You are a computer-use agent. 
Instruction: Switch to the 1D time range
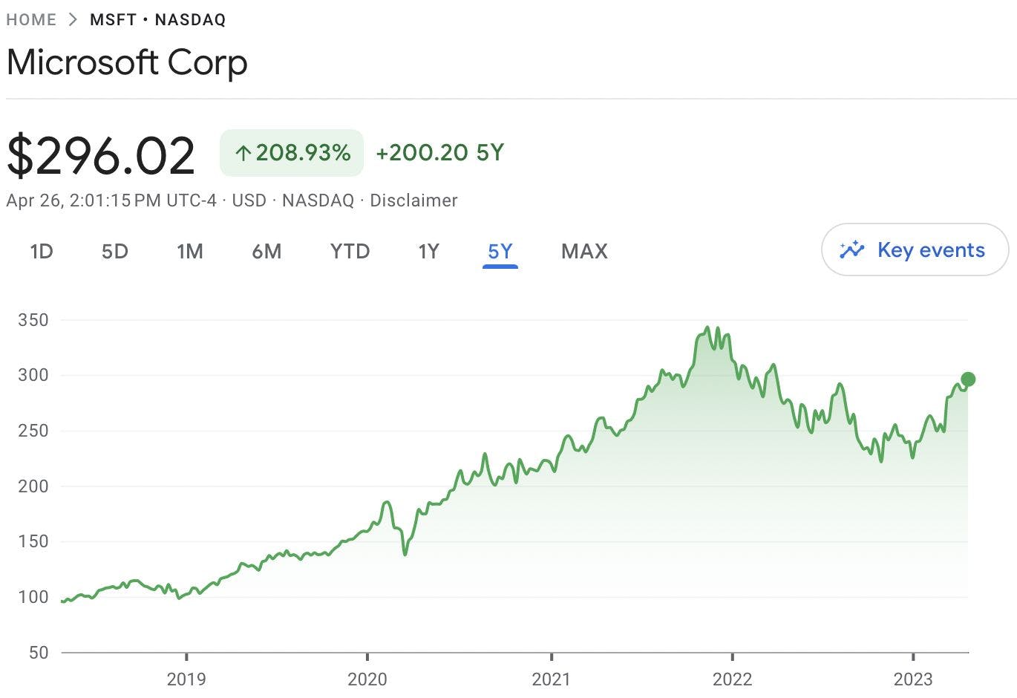(42, 252)
